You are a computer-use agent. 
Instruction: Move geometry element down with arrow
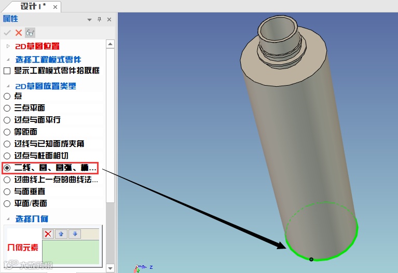[75, 234]
